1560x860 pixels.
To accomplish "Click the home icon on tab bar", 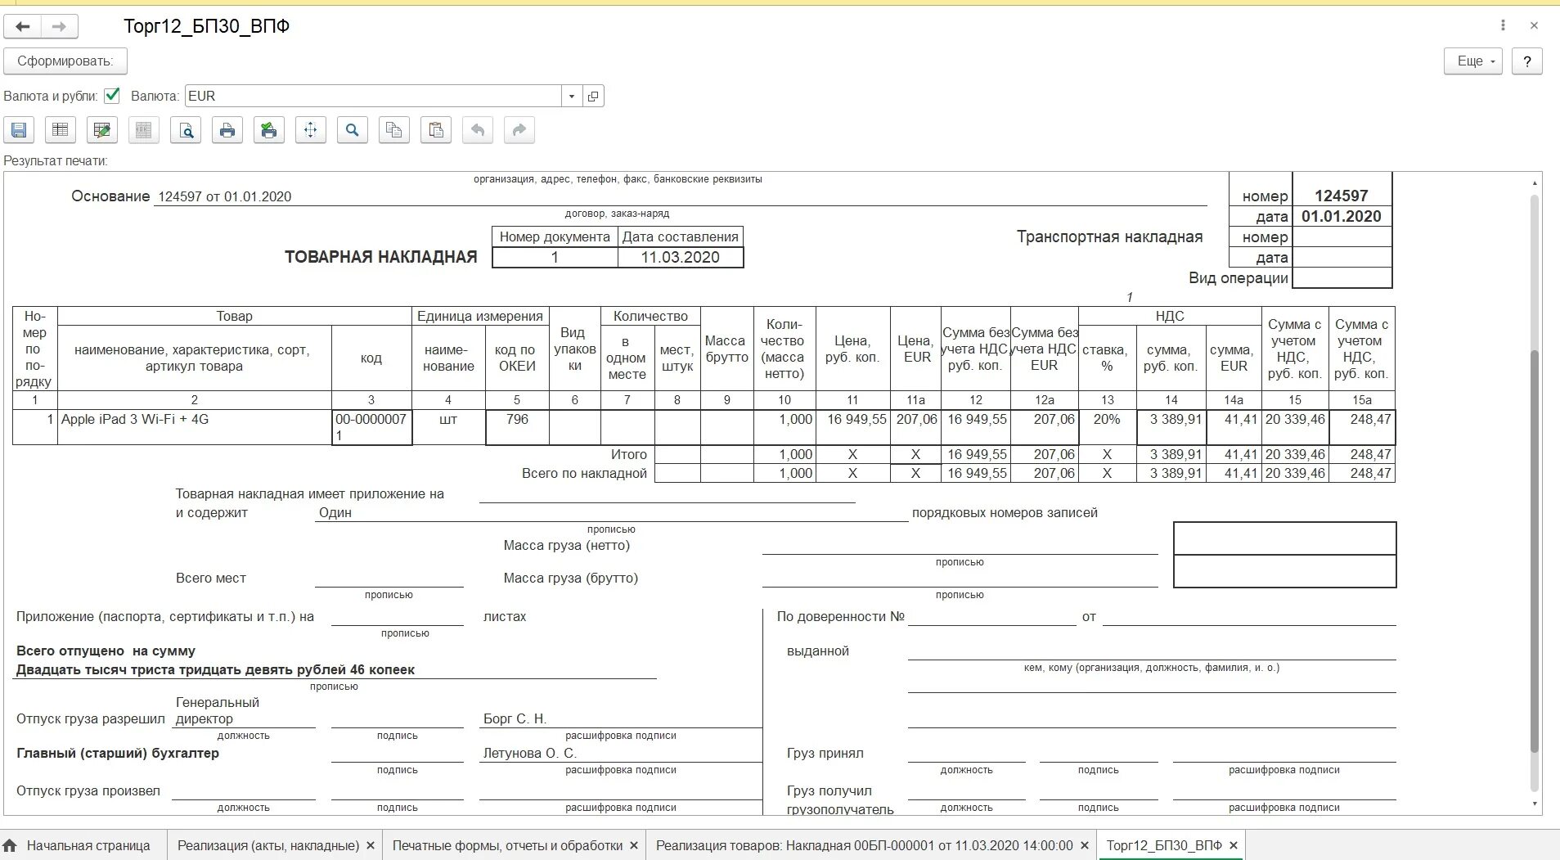I will [10, 845].
